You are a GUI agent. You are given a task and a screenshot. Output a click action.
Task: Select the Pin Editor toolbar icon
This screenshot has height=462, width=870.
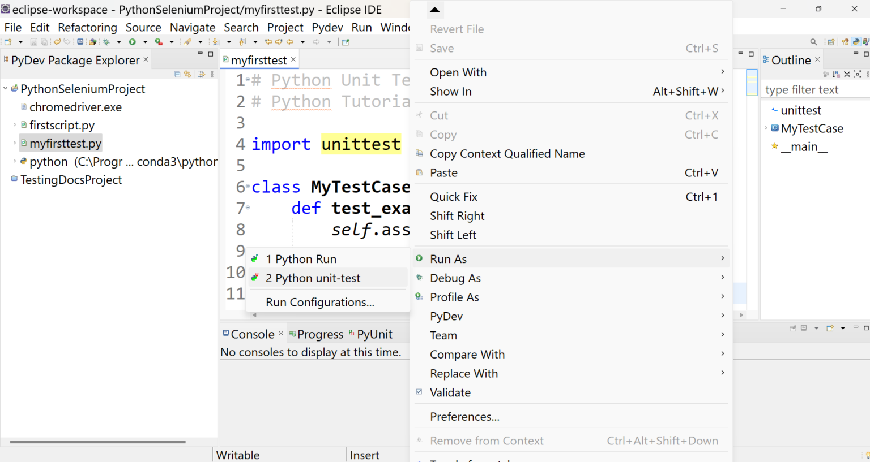point(346,42)
